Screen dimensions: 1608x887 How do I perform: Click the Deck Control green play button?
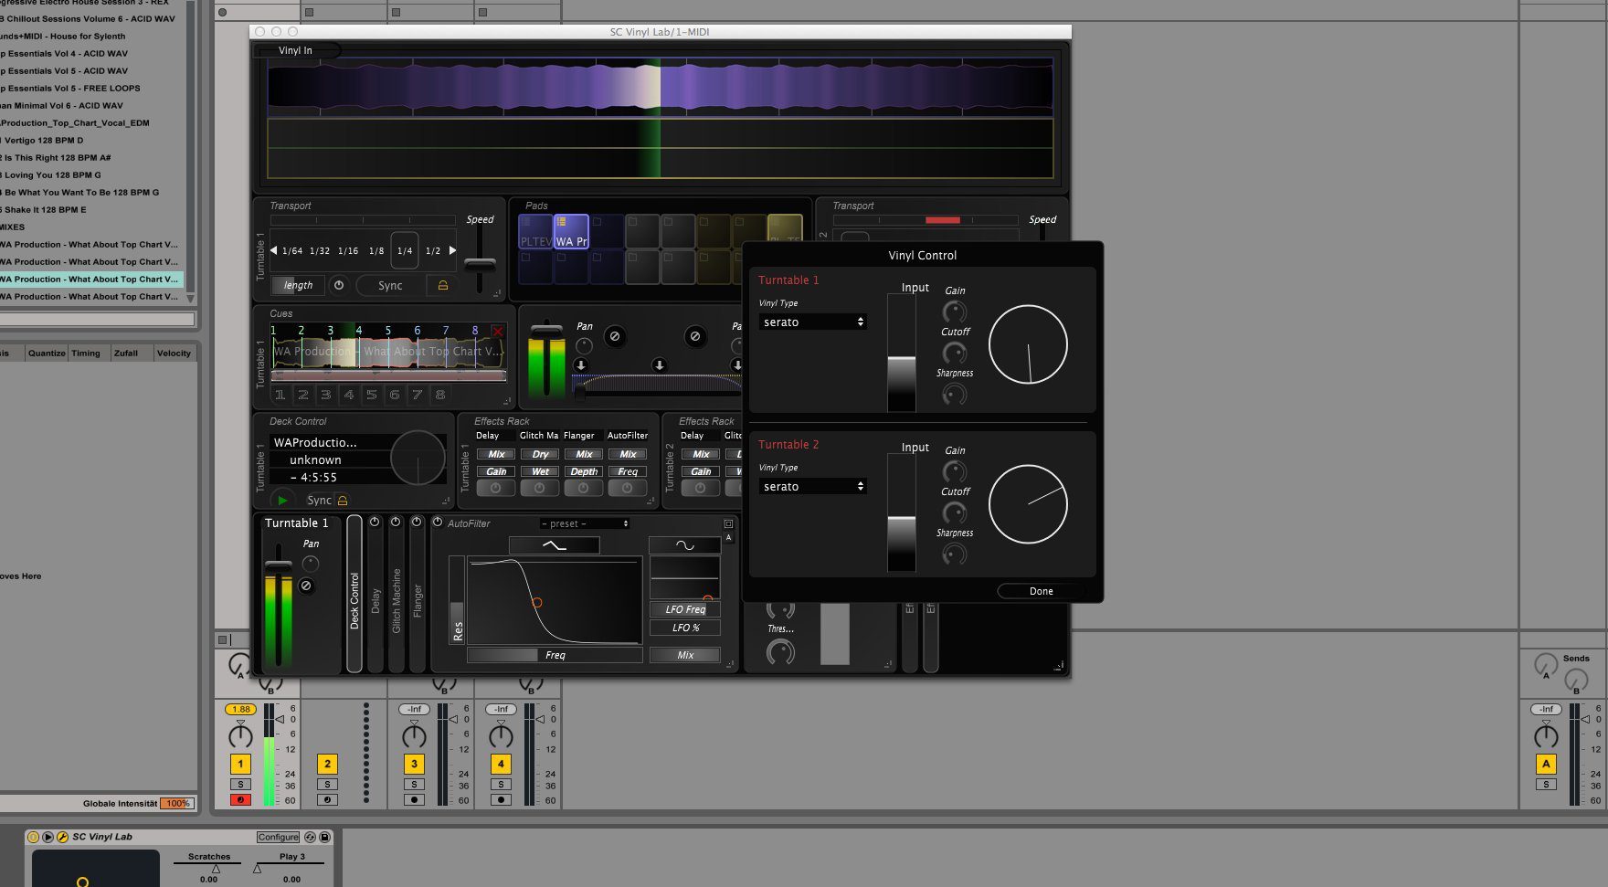click(282, 500)
